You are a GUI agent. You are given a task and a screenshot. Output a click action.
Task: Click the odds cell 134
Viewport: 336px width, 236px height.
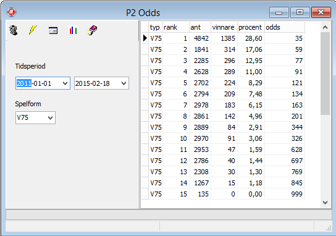[x=285, y=94]
